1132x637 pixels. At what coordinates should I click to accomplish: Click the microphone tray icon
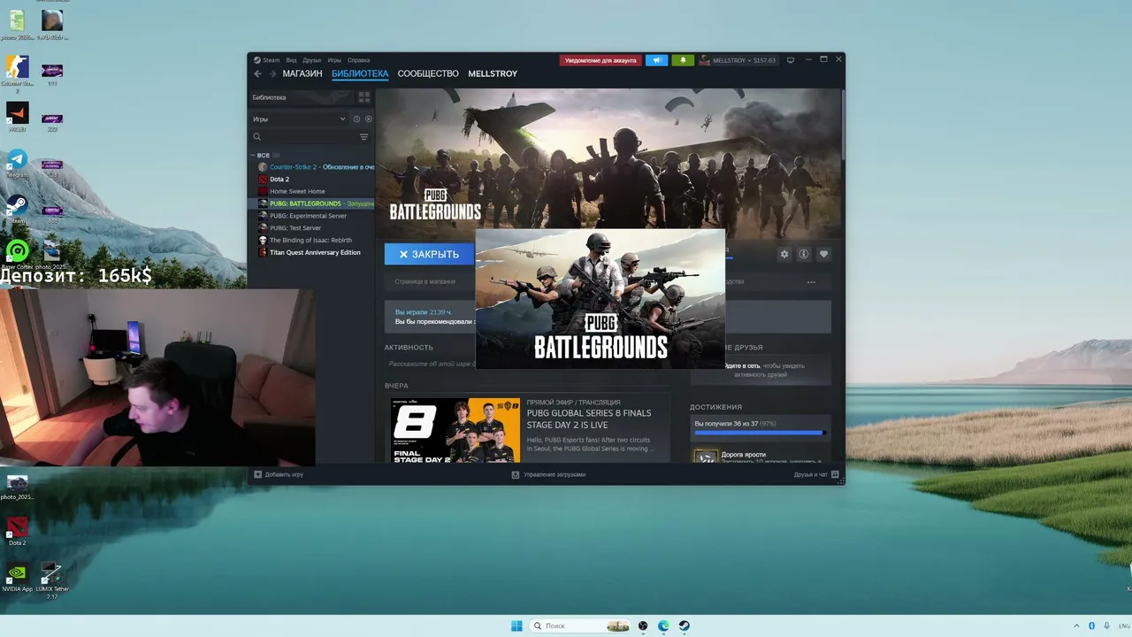click(1106, 625)
